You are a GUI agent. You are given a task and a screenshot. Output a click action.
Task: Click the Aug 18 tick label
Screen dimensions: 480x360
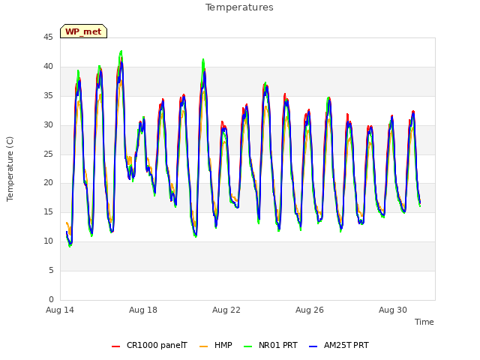pos(143,310)
